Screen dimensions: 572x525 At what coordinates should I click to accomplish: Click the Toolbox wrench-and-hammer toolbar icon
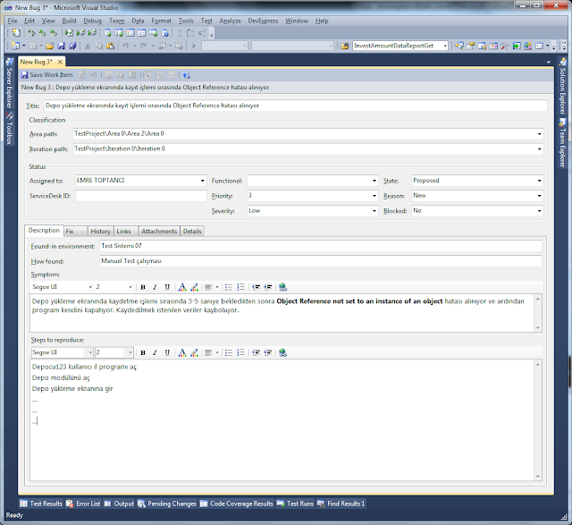pos(505,46)
